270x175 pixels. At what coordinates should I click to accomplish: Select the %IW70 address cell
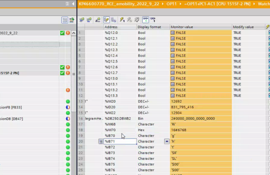pos(120,130)
